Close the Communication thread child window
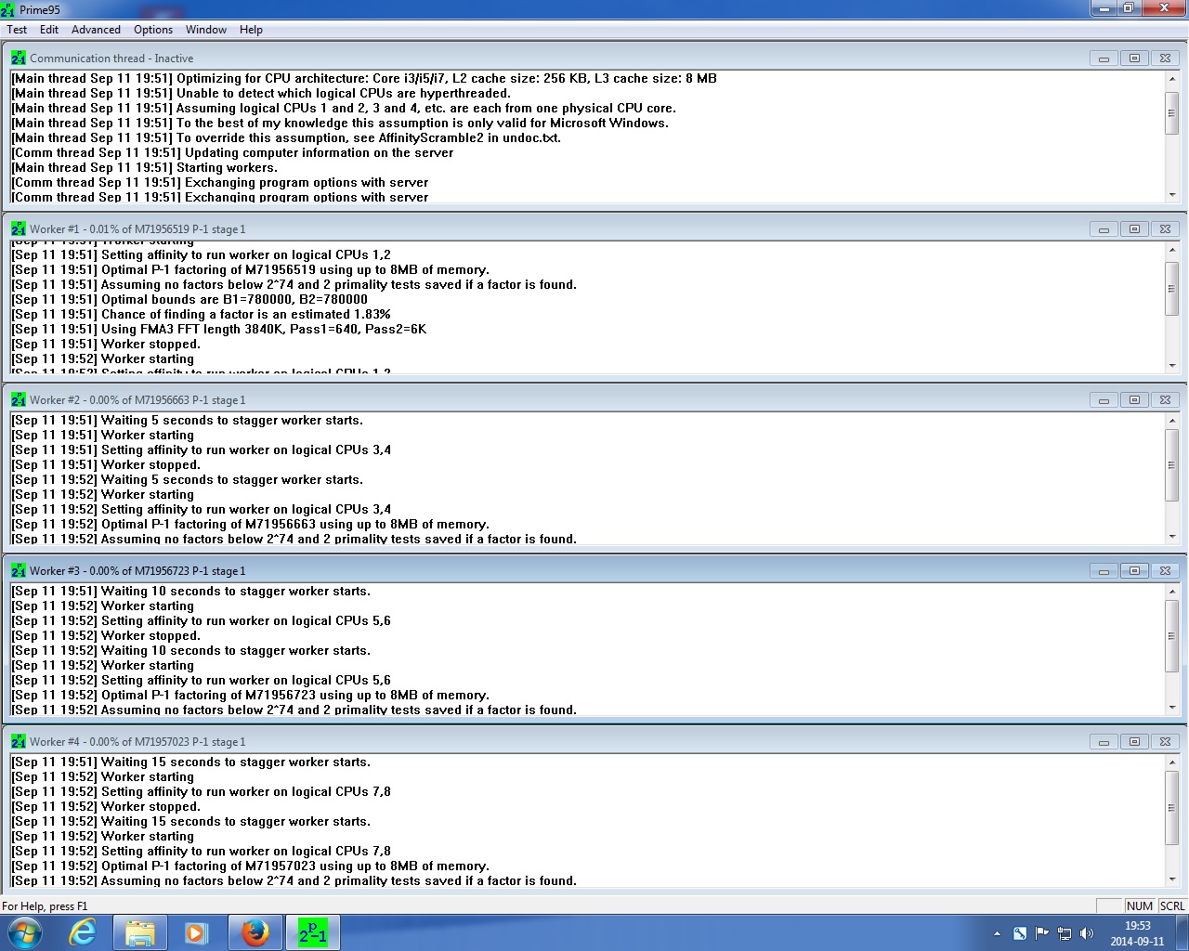The width and height of the screenshot is (1189, 951). pyautogui.click(x=1165, y=58)
